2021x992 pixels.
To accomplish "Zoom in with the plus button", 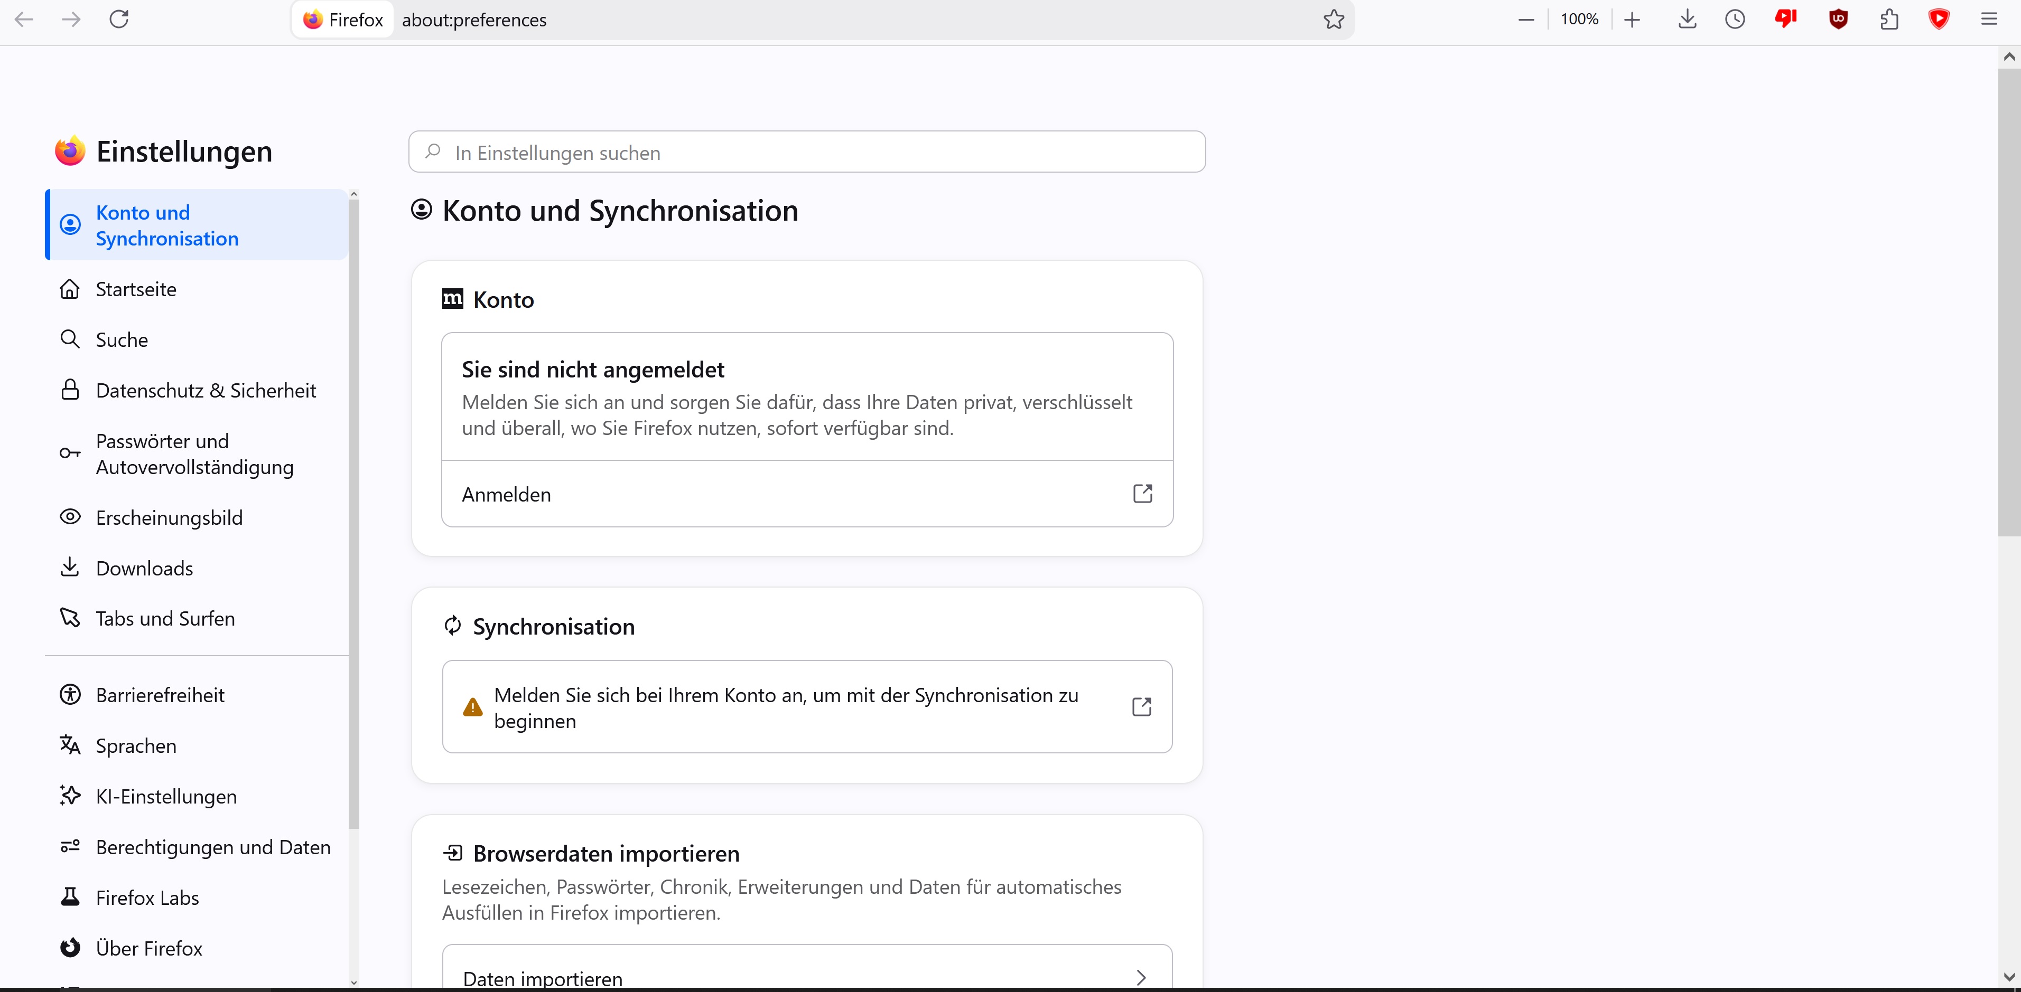I will point(1633,20).
